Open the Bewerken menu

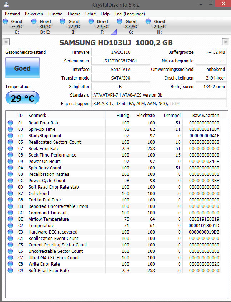coord(34,14)
